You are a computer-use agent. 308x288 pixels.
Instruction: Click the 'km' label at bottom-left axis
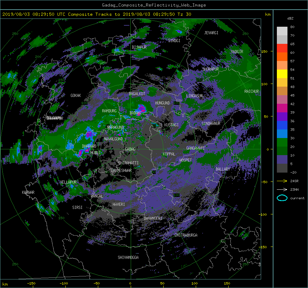[5, 284]
